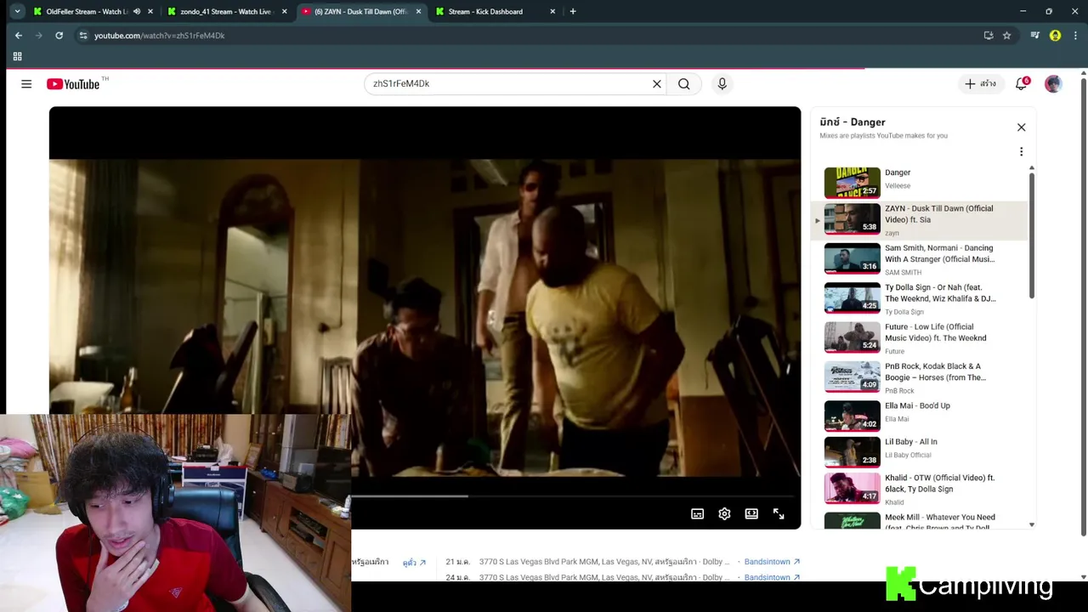Open the Chrome apps grid shortcut
Screen dimensions: 1088x612
[17, 56]
